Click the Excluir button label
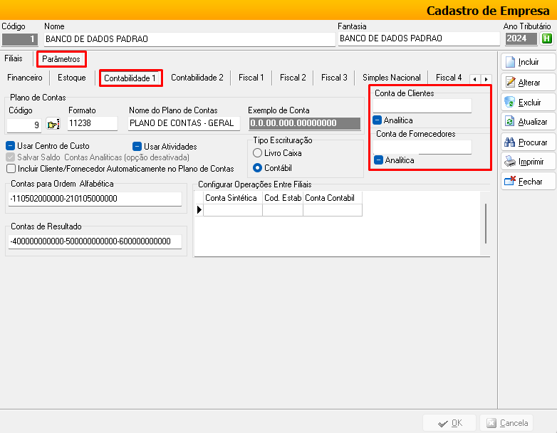 pyautogui.click(x=530, y=103)
